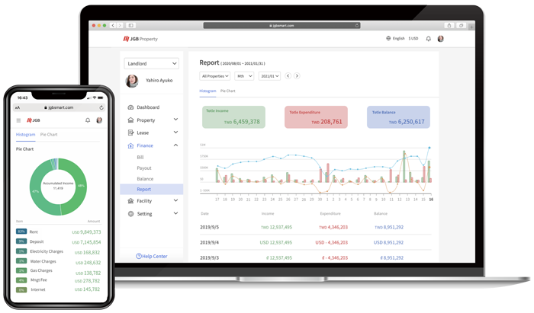Viewport: 534px width, 313px height.
Task: Open the Dashboard gauge icon in the sidebar
Action: (x=130, y=107)
